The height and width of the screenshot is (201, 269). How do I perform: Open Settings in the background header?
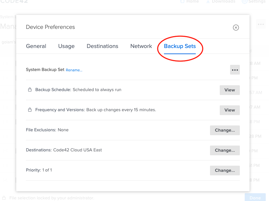(x=254, y=2)
